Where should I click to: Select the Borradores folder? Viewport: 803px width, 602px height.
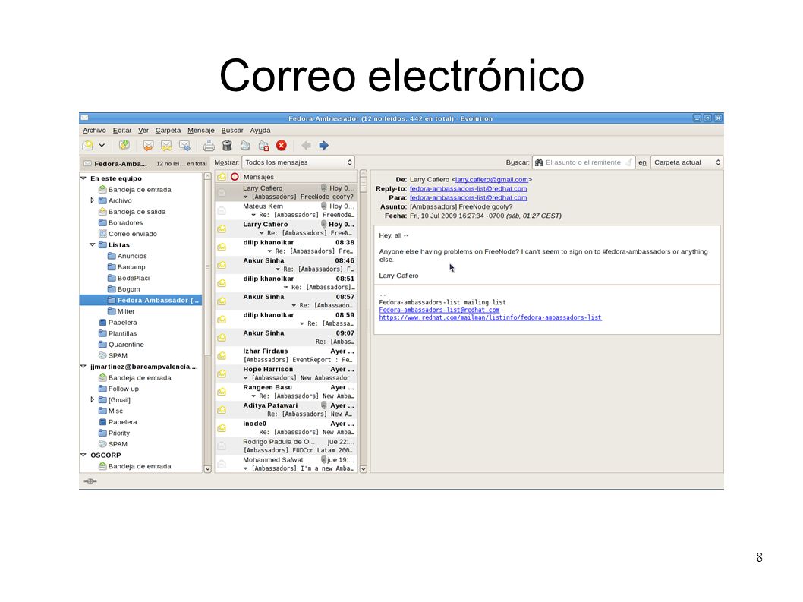(x=125, y=223)
